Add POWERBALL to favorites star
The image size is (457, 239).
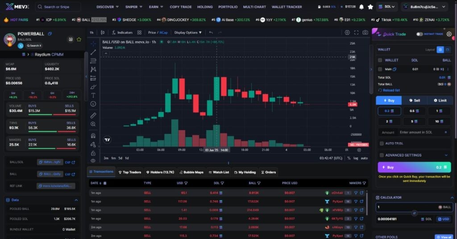tap(79, 40)
